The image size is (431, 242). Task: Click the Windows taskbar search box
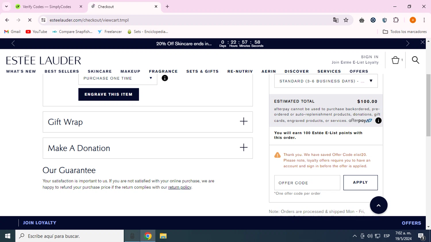(70, 236)
